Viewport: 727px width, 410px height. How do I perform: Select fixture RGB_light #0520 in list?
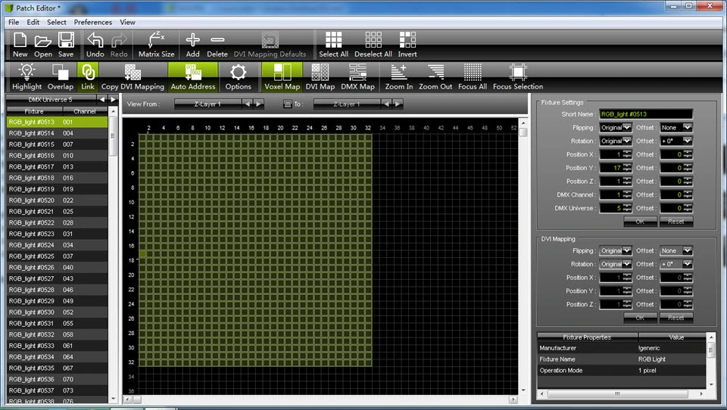click(x=57, y=200)
